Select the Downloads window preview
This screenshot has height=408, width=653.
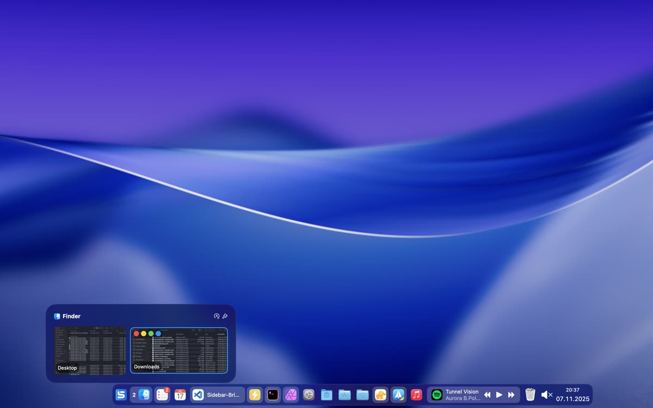(x=178, y=350)
